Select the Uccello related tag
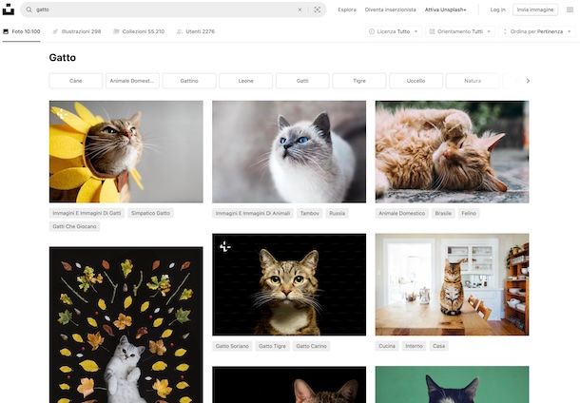 pos(416,81)
